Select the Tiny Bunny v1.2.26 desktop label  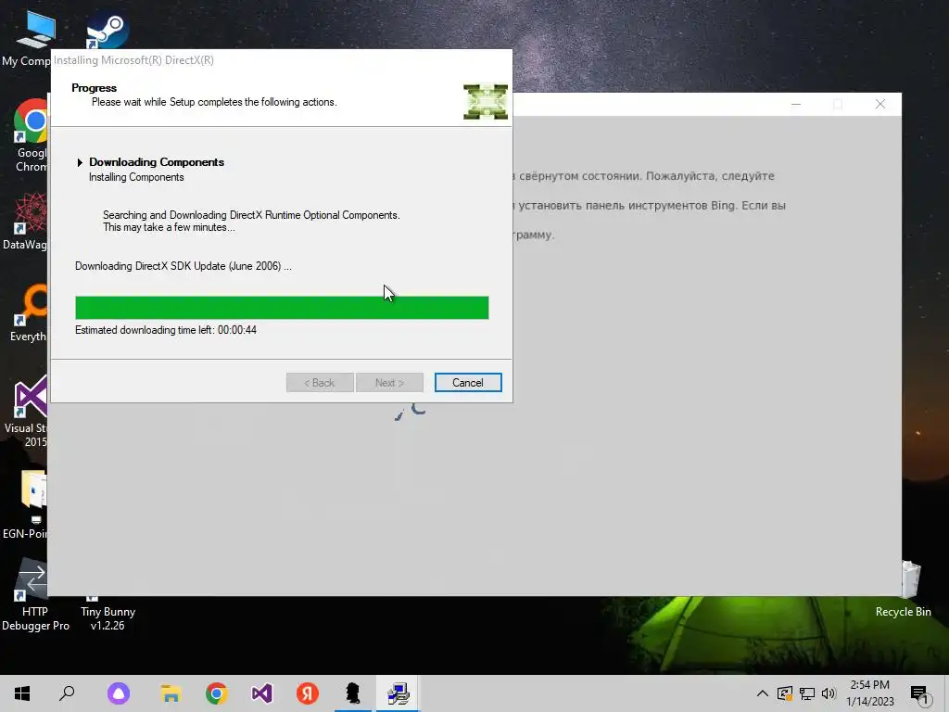(108, 618)
